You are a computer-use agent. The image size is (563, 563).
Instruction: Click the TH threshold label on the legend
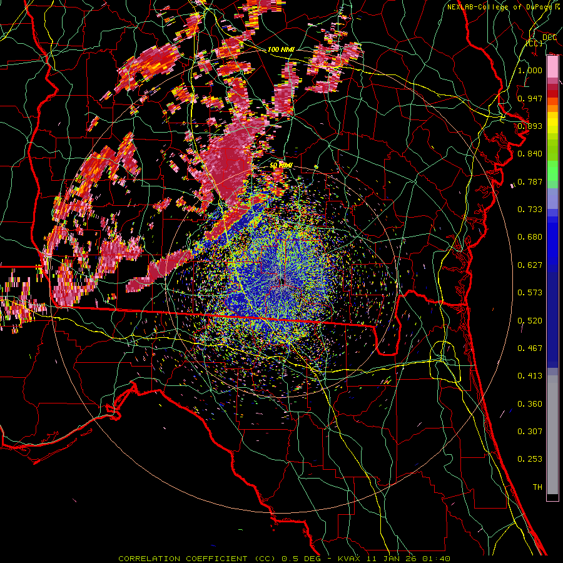tap(537, 487)
